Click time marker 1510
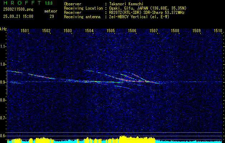Screen dimensions: 225x143 tap(218, 30)
